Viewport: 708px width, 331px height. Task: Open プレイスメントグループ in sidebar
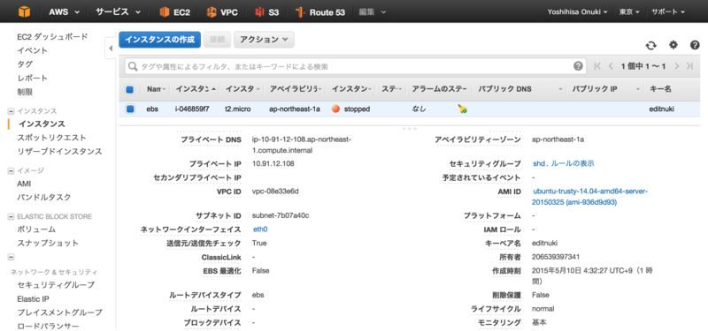coord(59,312)
